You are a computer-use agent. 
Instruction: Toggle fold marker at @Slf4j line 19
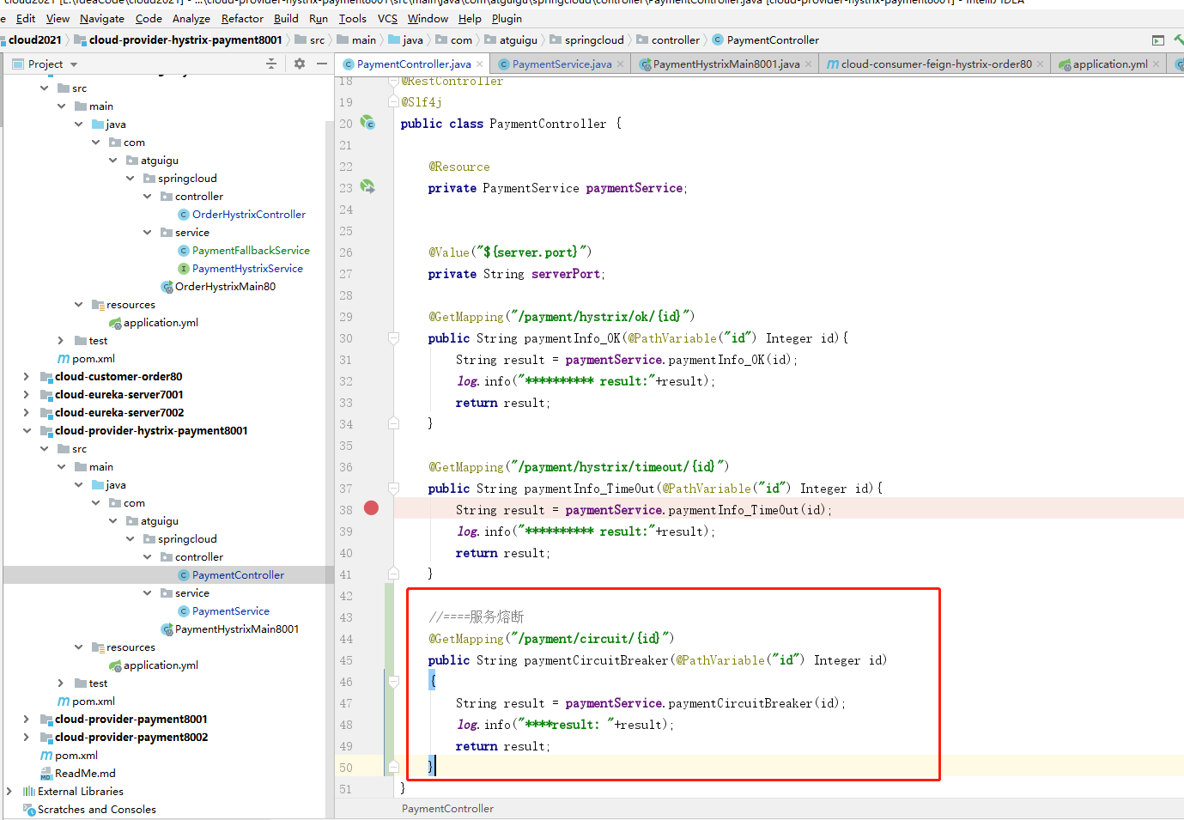[x=394, y=101]
